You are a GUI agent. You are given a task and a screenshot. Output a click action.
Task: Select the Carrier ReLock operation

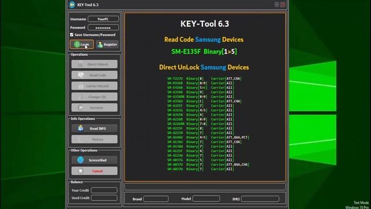94,86
